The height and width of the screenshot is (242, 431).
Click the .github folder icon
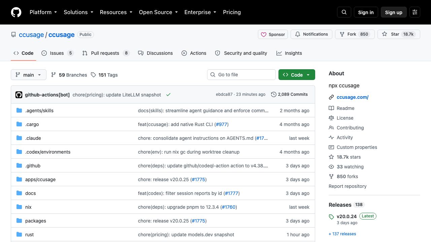click(x=19, y=166)
